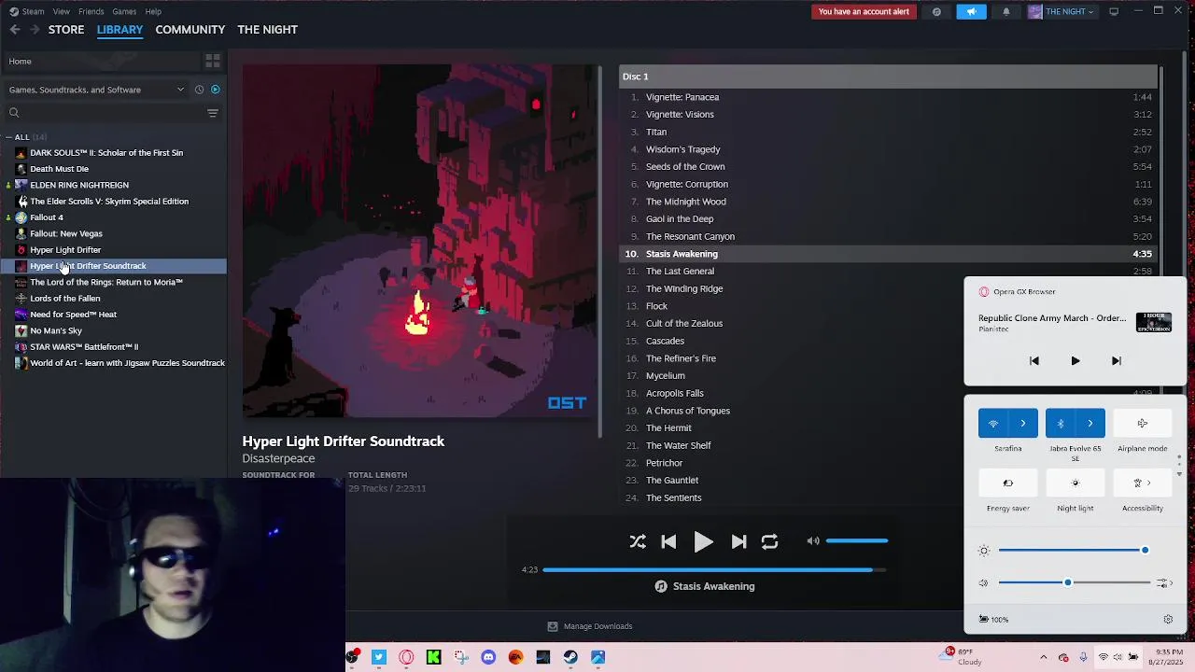1195x672 pixels.
Task: Click the account alert button
Action: 864,11
